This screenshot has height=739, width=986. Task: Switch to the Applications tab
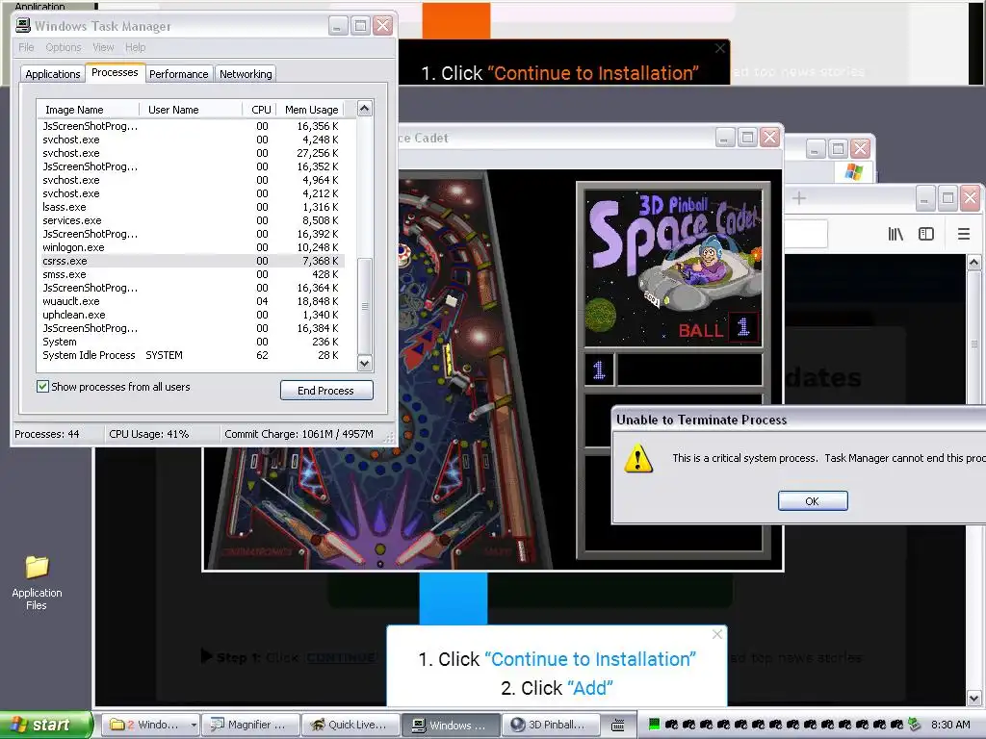pos(53,74)
